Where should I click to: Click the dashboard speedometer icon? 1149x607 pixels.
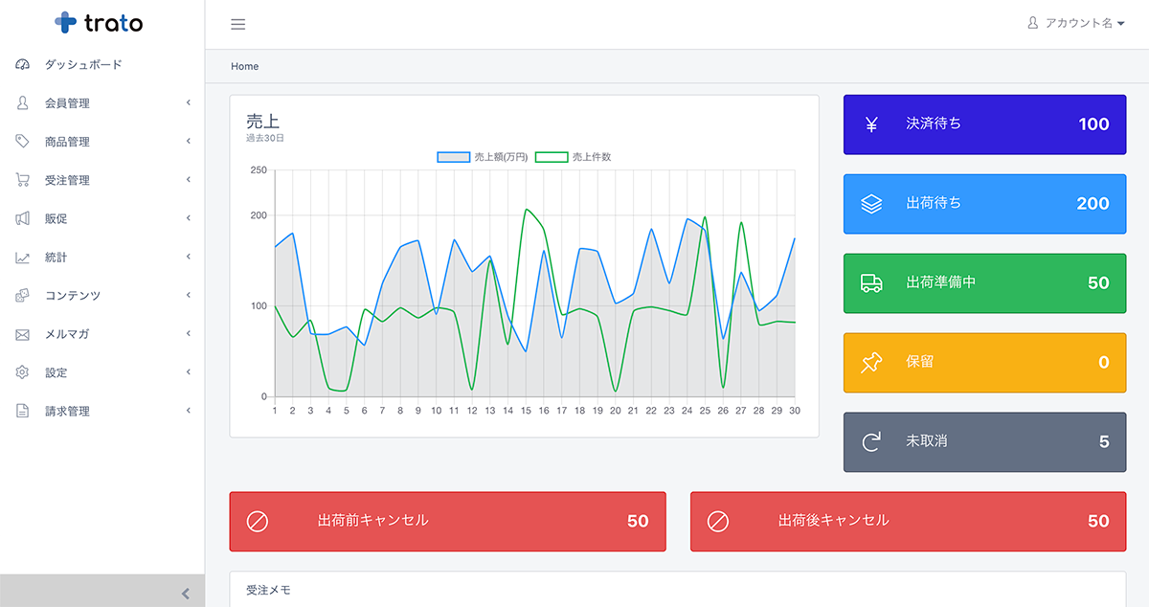[23, 65]
